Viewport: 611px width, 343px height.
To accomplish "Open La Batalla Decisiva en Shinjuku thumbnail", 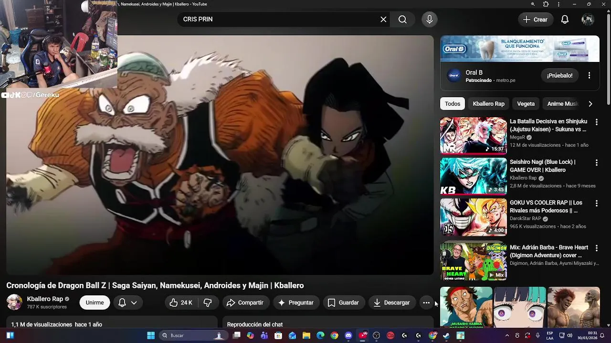I will coord(473,136).
